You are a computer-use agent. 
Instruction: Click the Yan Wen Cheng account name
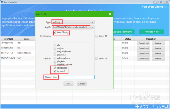click(152, 7)
